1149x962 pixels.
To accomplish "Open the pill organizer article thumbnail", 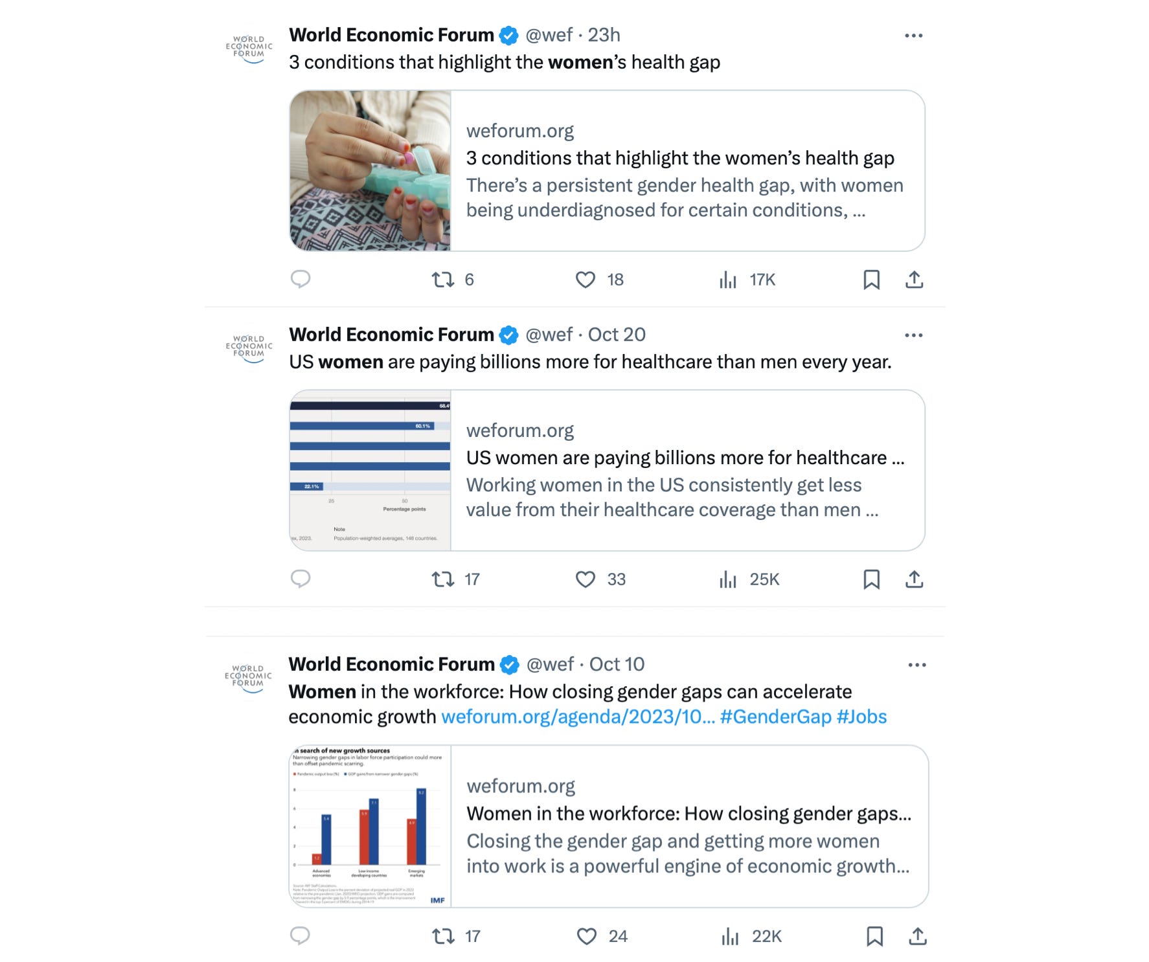I will [x=370, y=171].
